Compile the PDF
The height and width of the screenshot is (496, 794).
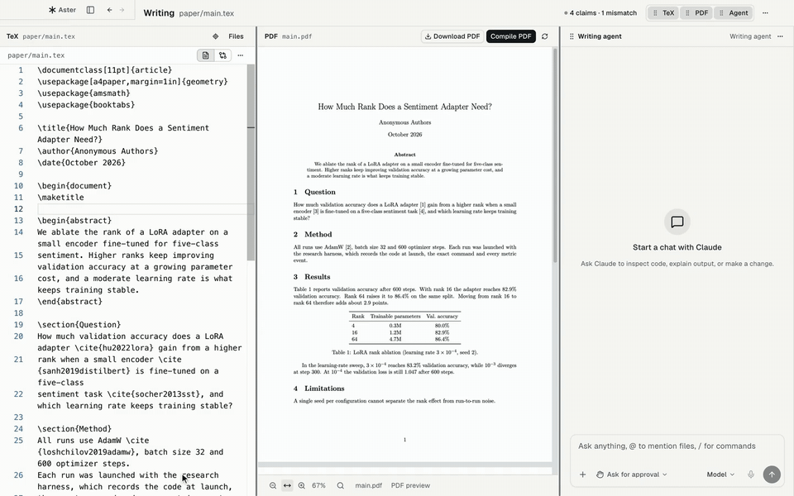[x=511, y=36]
